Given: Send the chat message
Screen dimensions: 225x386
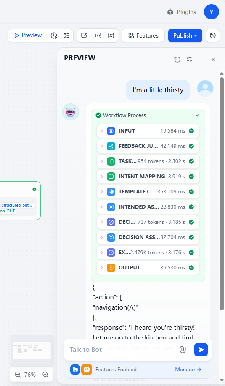Looking at the screenshot, I should 201,350.
